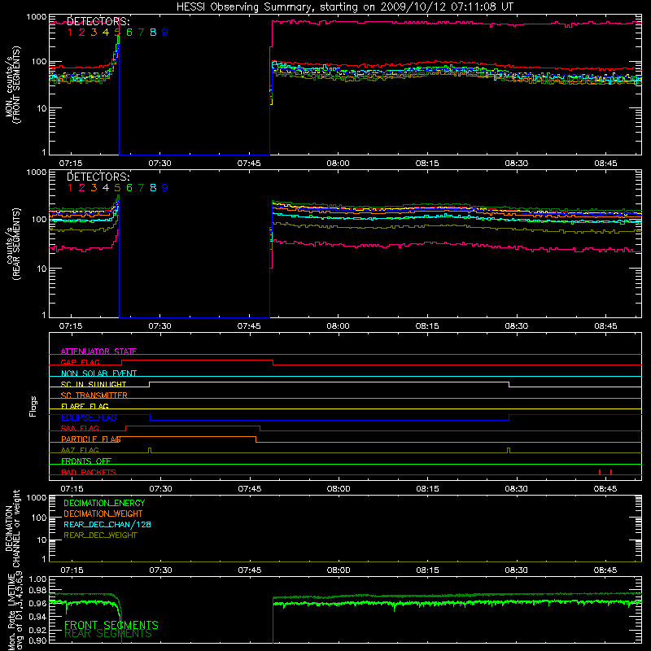Click the 0.98 livetime axis tick label
This screenshot has height=651, width=651.
click(37, 590)
